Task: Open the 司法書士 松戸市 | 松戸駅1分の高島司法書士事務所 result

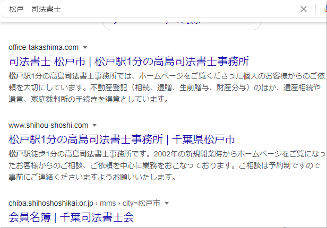Action: [128, 62]
